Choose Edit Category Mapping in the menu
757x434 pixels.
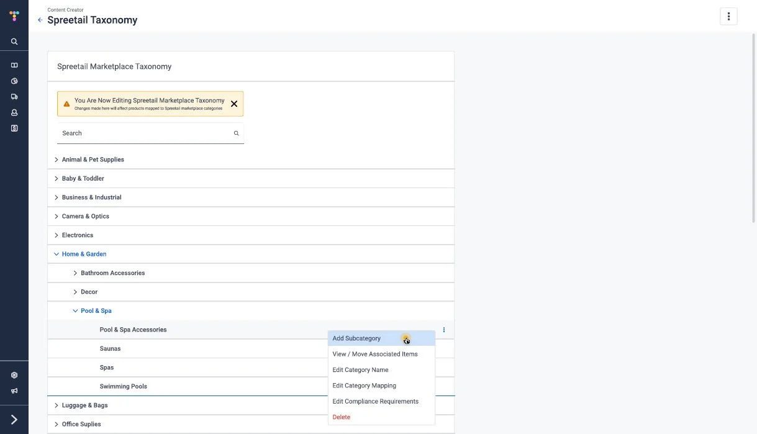coord(381,386)
